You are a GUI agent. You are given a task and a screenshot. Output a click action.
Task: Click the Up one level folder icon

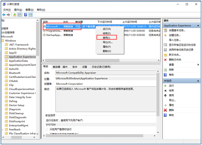[x=15, y=15]
